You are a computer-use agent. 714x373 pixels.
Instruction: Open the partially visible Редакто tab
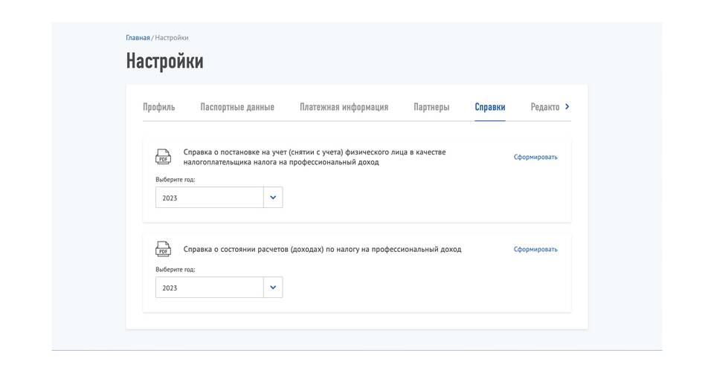point(544,107)
